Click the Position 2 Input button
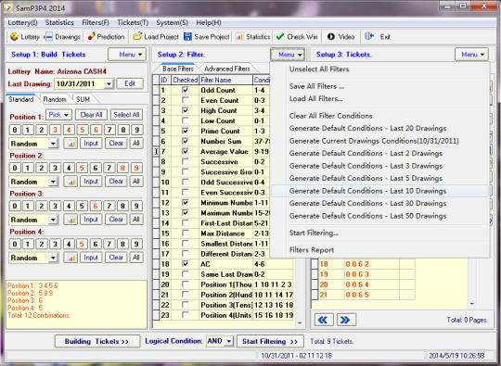 point(91,182)
